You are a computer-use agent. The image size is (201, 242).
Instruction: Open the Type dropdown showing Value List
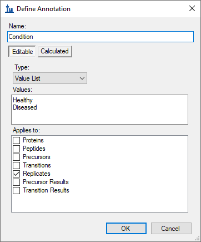(x=50, y=78)
